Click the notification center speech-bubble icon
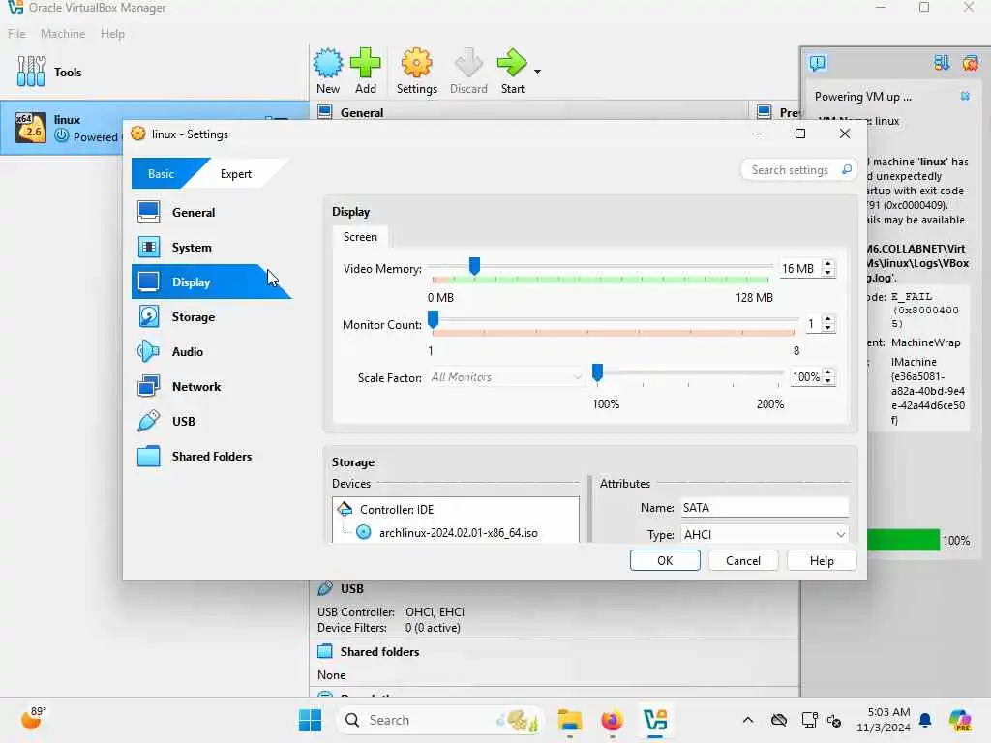This screenshot has width=991, height=743. pos(817,63)
